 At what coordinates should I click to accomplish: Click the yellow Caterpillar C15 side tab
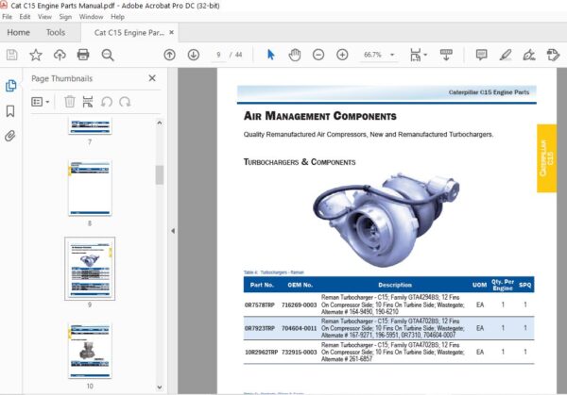546,158
